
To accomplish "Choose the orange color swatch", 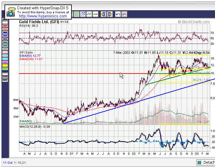I will tap(5, 29).
